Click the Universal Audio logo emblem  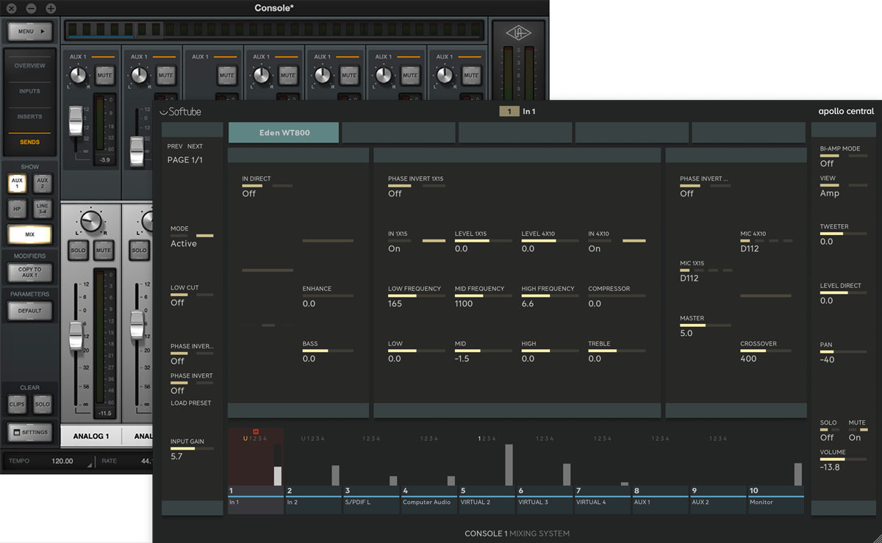pos(519,32)
